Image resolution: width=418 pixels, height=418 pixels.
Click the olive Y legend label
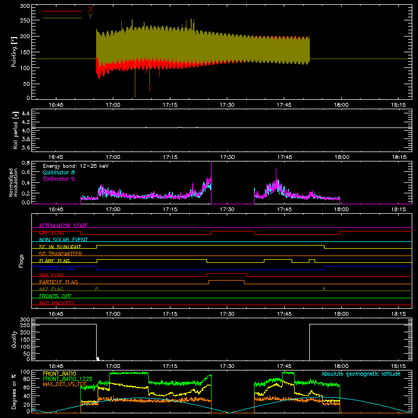(x=90, y=16)
